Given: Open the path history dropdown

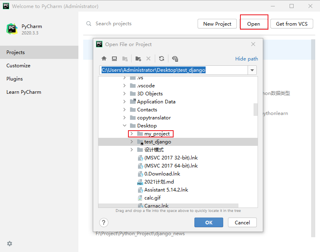Looking at the screenshot, I should [x=252, y=70].
